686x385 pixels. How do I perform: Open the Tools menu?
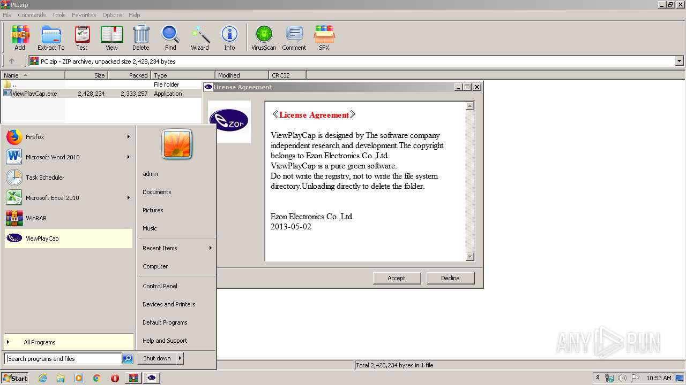pos(59,15)
